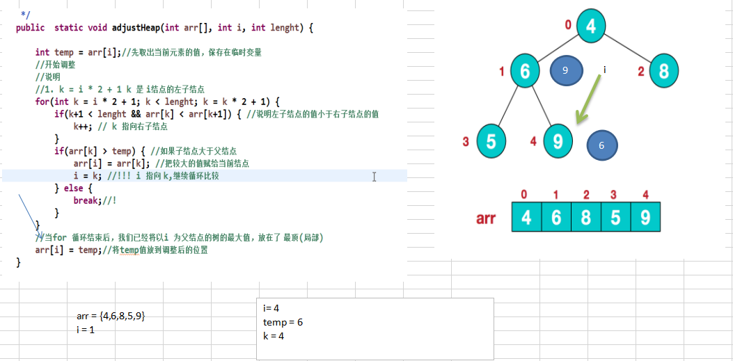Click the teal root tree node labeled 4
The image size is (733, 361).
point(591,26)
